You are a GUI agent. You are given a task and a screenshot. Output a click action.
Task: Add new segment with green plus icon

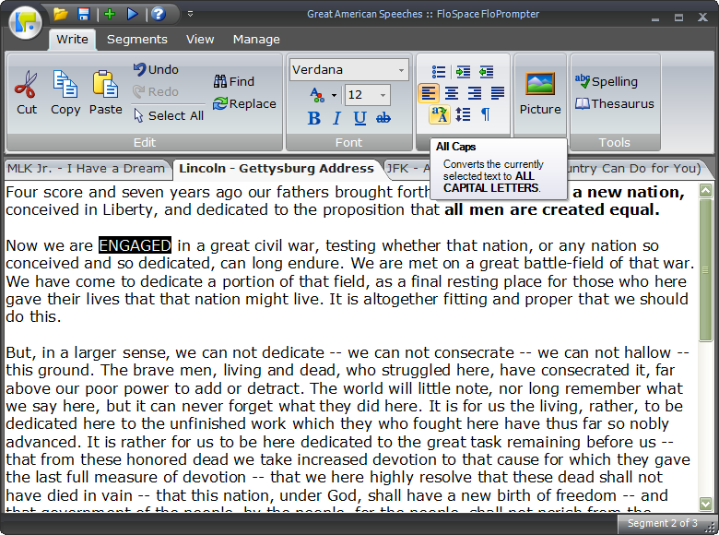click(x=110, y=14)
